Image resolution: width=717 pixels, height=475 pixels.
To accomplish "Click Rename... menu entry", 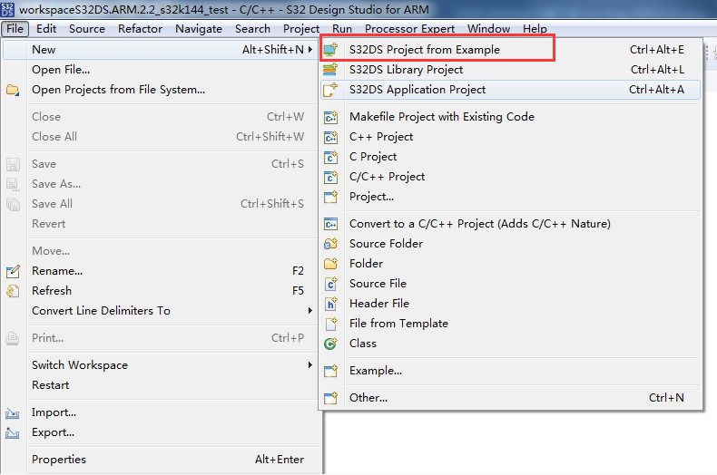I will click(x=160, y=271).
